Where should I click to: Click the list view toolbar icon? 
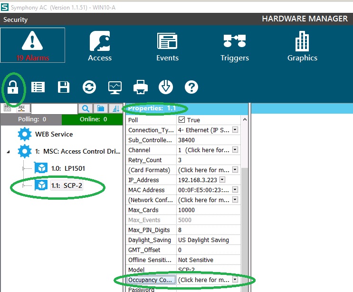(x=38, y=87)
